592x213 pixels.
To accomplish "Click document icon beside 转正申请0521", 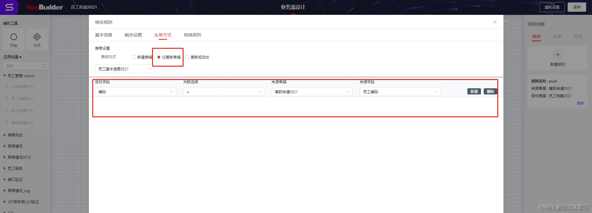I will coord(6,111).
